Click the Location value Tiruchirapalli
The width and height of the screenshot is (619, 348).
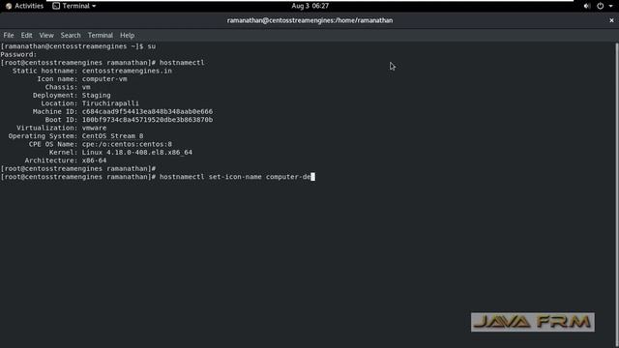pos(110,103)
